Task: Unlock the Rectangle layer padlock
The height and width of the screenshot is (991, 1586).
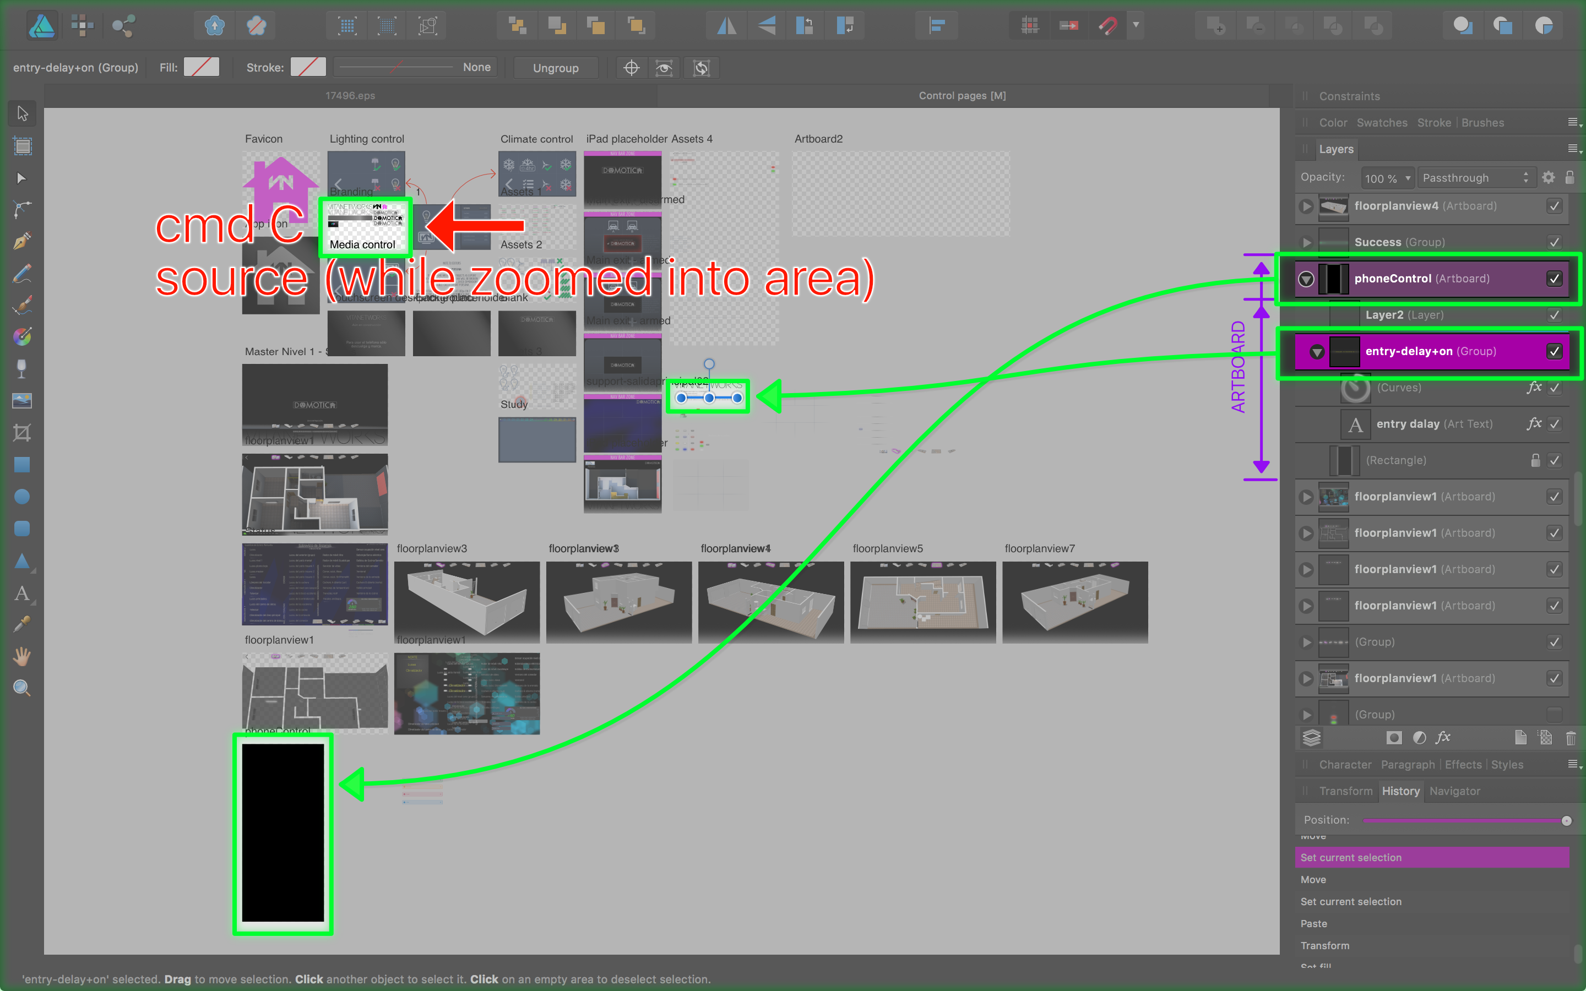Action: click(1535, 460)
